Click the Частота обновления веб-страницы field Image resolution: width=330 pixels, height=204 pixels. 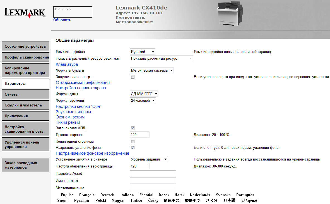click(139, 166)
